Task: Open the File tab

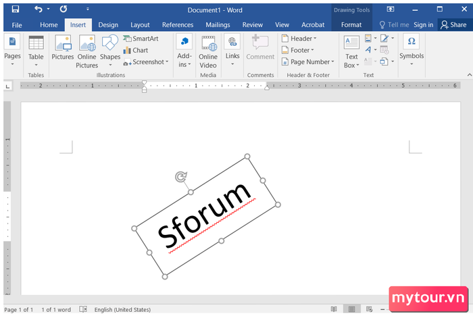Action: pyautogui.click(x=17, y=25)
